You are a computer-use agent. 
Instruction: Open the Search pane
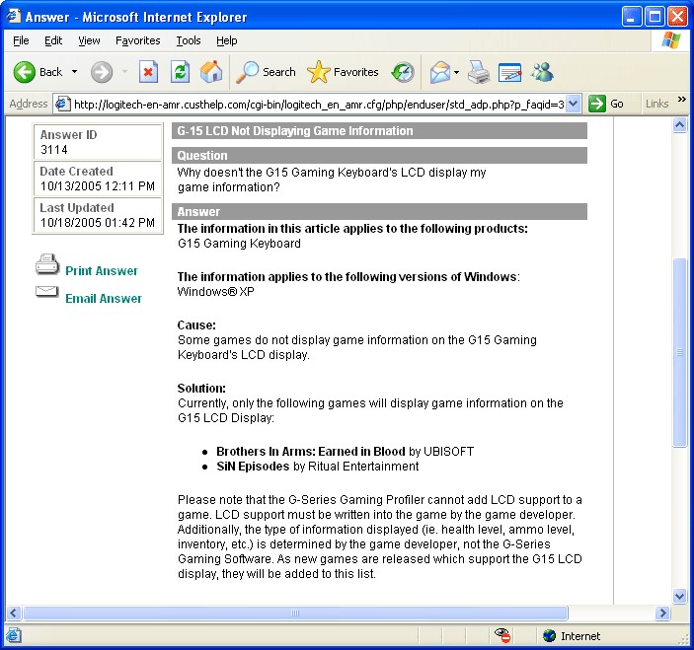click(267, 72)
